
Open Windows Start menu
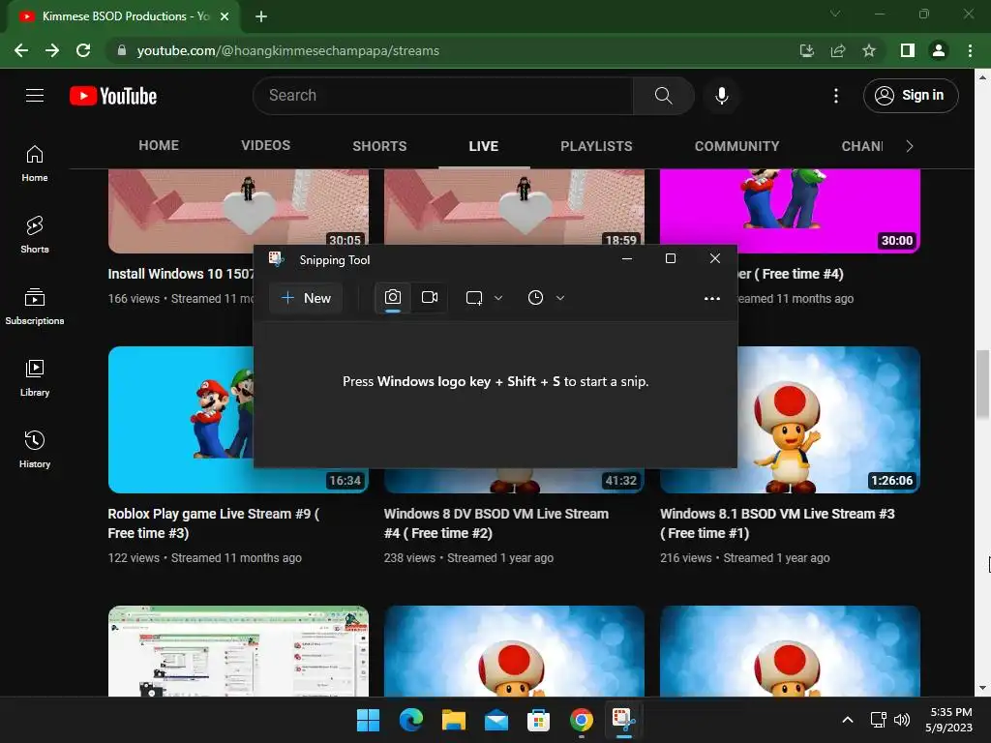[368, 720]
